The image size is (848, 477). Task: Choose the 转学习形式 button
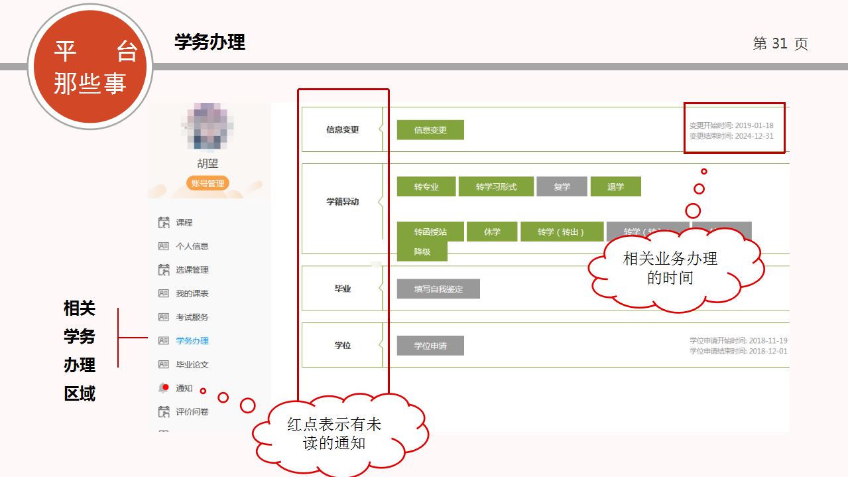(x=496, y=186)
